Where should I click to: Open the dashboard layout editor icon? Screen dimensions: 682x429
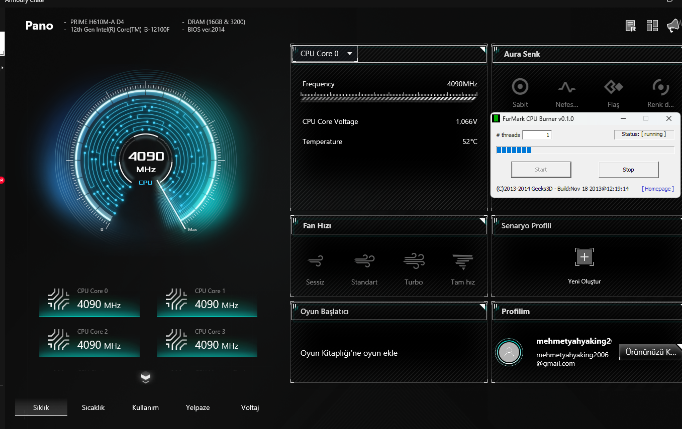pyautogui.click(x=652, y=26)
